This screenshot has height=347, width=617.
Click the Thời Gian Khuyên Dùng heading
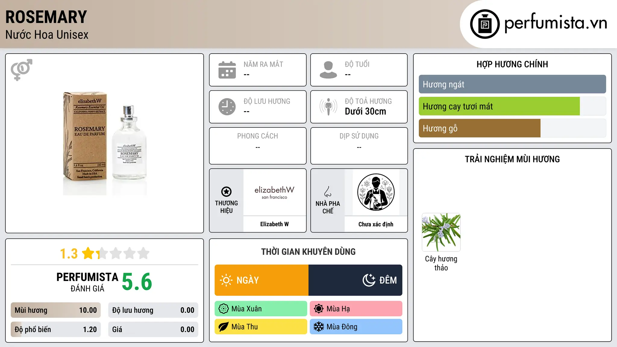308,252
